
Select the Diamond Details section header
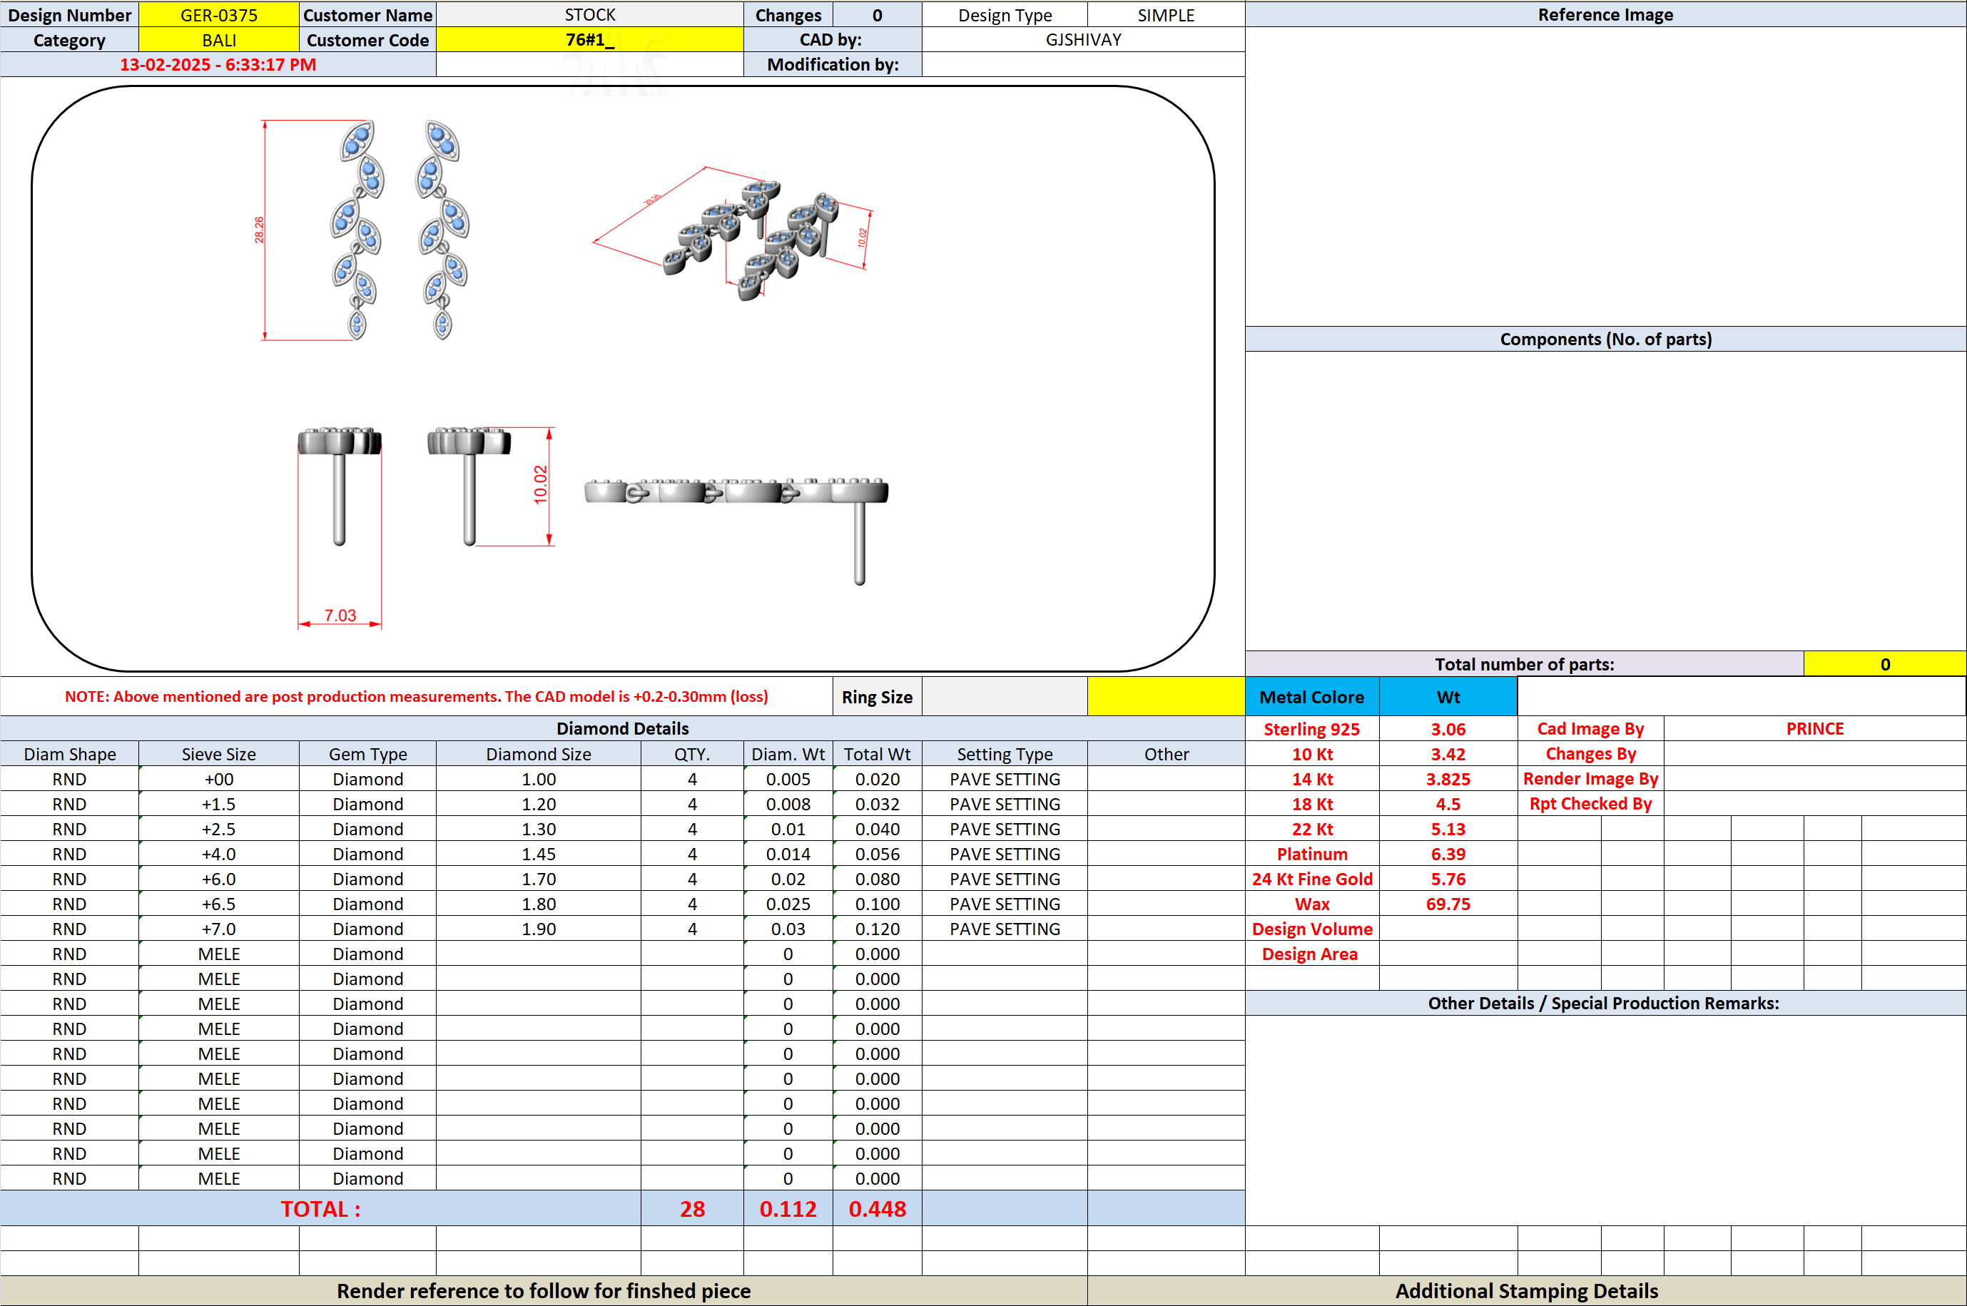(x=622, y=729)
